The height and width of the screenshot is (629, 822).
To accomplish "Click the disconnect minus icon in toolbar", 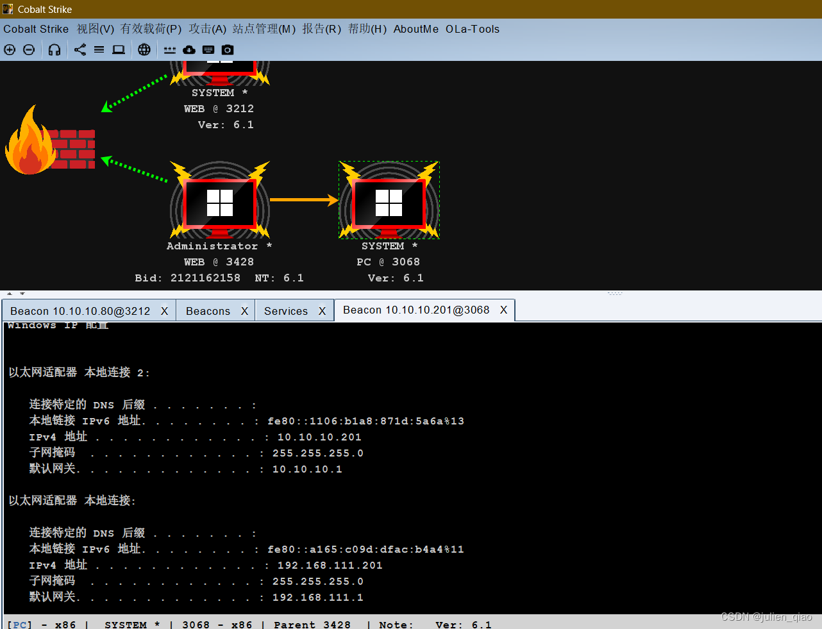I will pos(29,50).
